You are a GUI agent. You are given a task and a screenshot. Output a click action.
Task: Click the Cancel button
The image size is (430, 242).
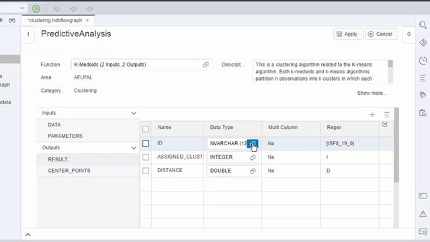pyautogui.click(x=382, y=34)
